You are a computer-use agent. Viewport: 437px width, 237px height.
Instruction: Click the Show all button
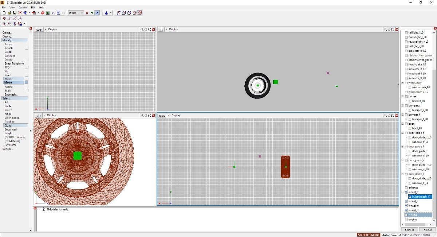(x=409, y=230)
